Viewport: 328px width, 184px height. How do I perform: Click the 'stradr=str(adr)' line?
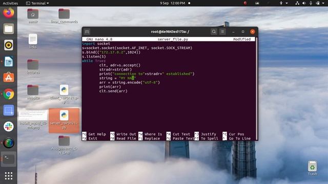(115, 70)
